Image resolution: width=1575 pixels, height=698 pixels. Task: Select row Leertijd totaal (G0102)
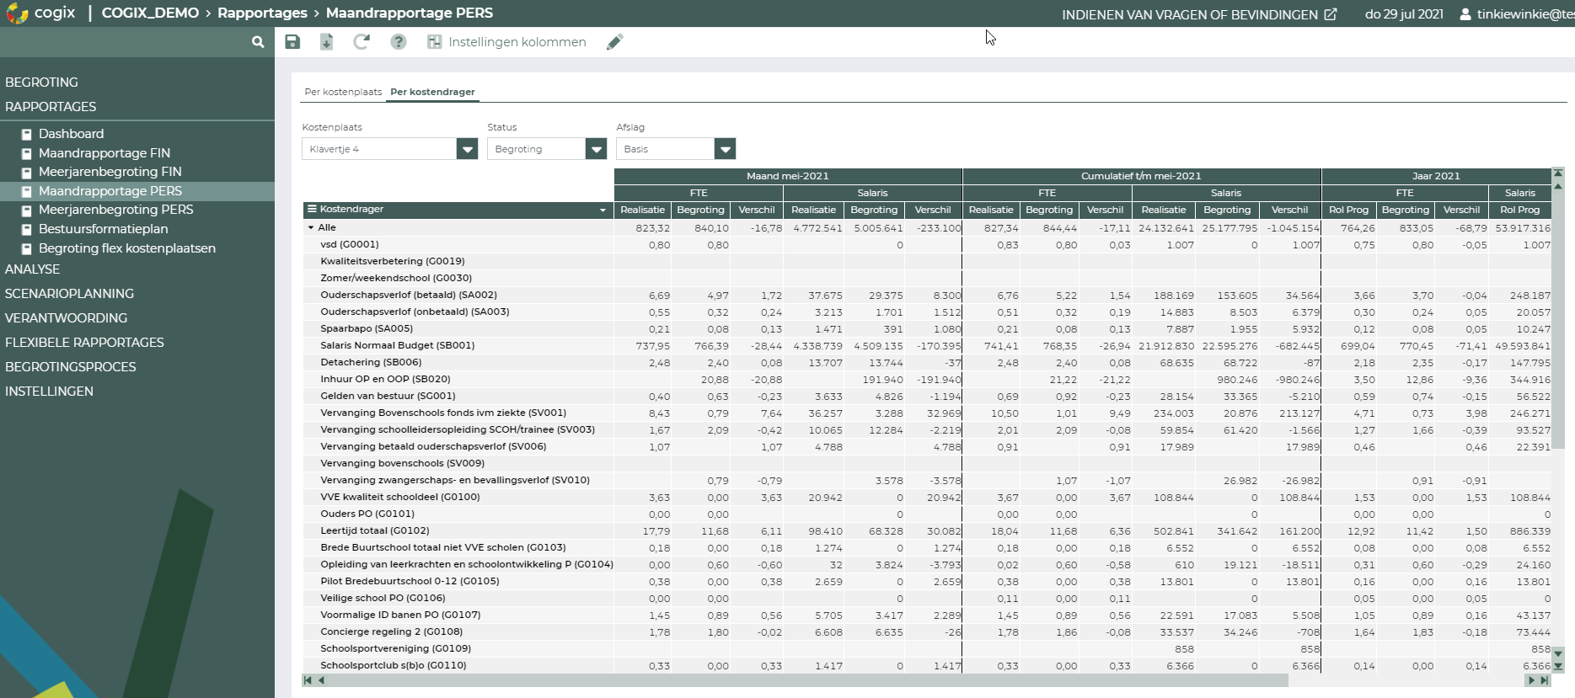click(927, 530)
